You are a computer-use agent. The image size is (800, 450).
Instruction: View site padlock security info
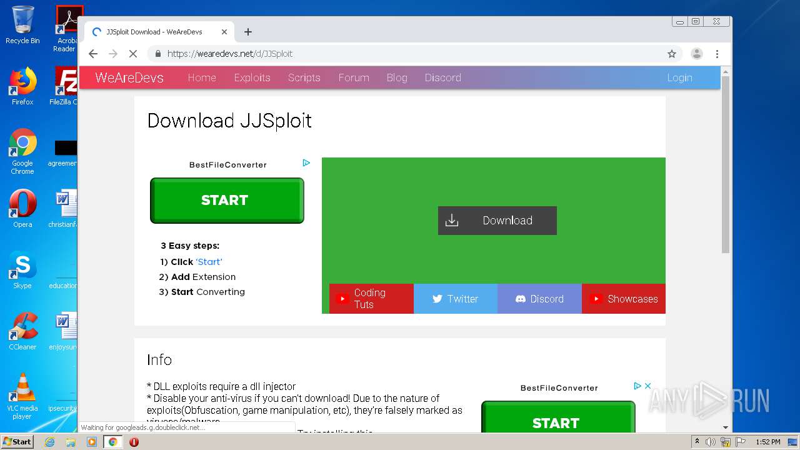158,54
